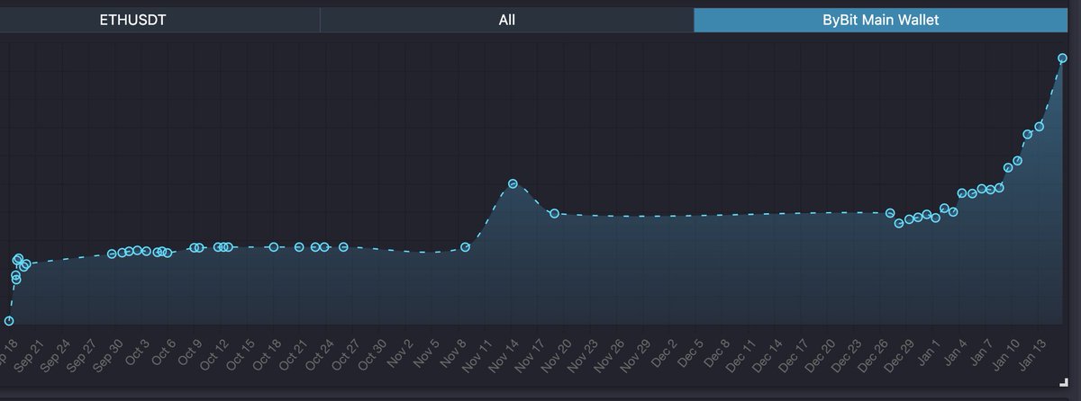Image resolution: width=1081 pixels, height=401 pixels.
Task: Click the lone data point above Oct 18
Action: tap(274, 246)
